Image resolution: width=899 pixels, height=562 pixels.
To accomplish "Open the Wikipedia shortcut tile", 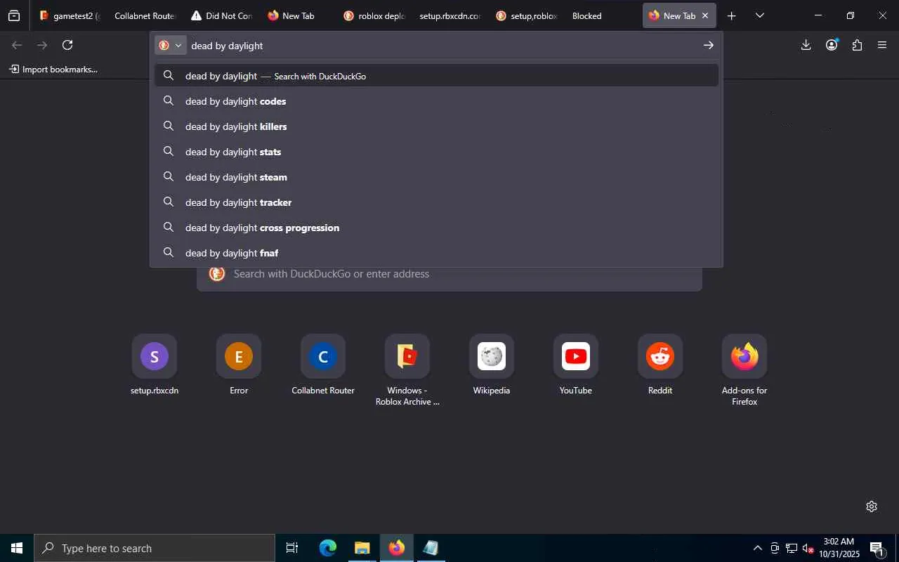I will (492, 365).
